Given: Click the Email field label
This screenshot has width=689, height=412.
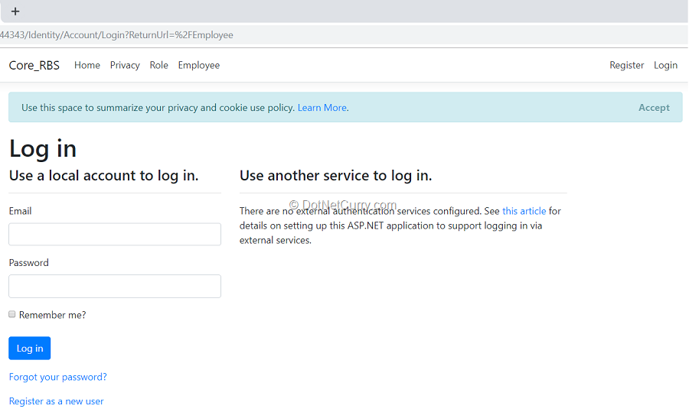Looking at the screenshot, I should pos(21,211).
